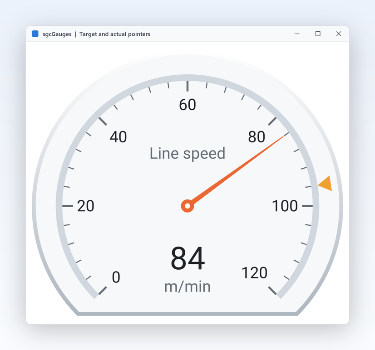
Task: Click the window title "Target and actual pointers"
Action: tap(115, 34)
